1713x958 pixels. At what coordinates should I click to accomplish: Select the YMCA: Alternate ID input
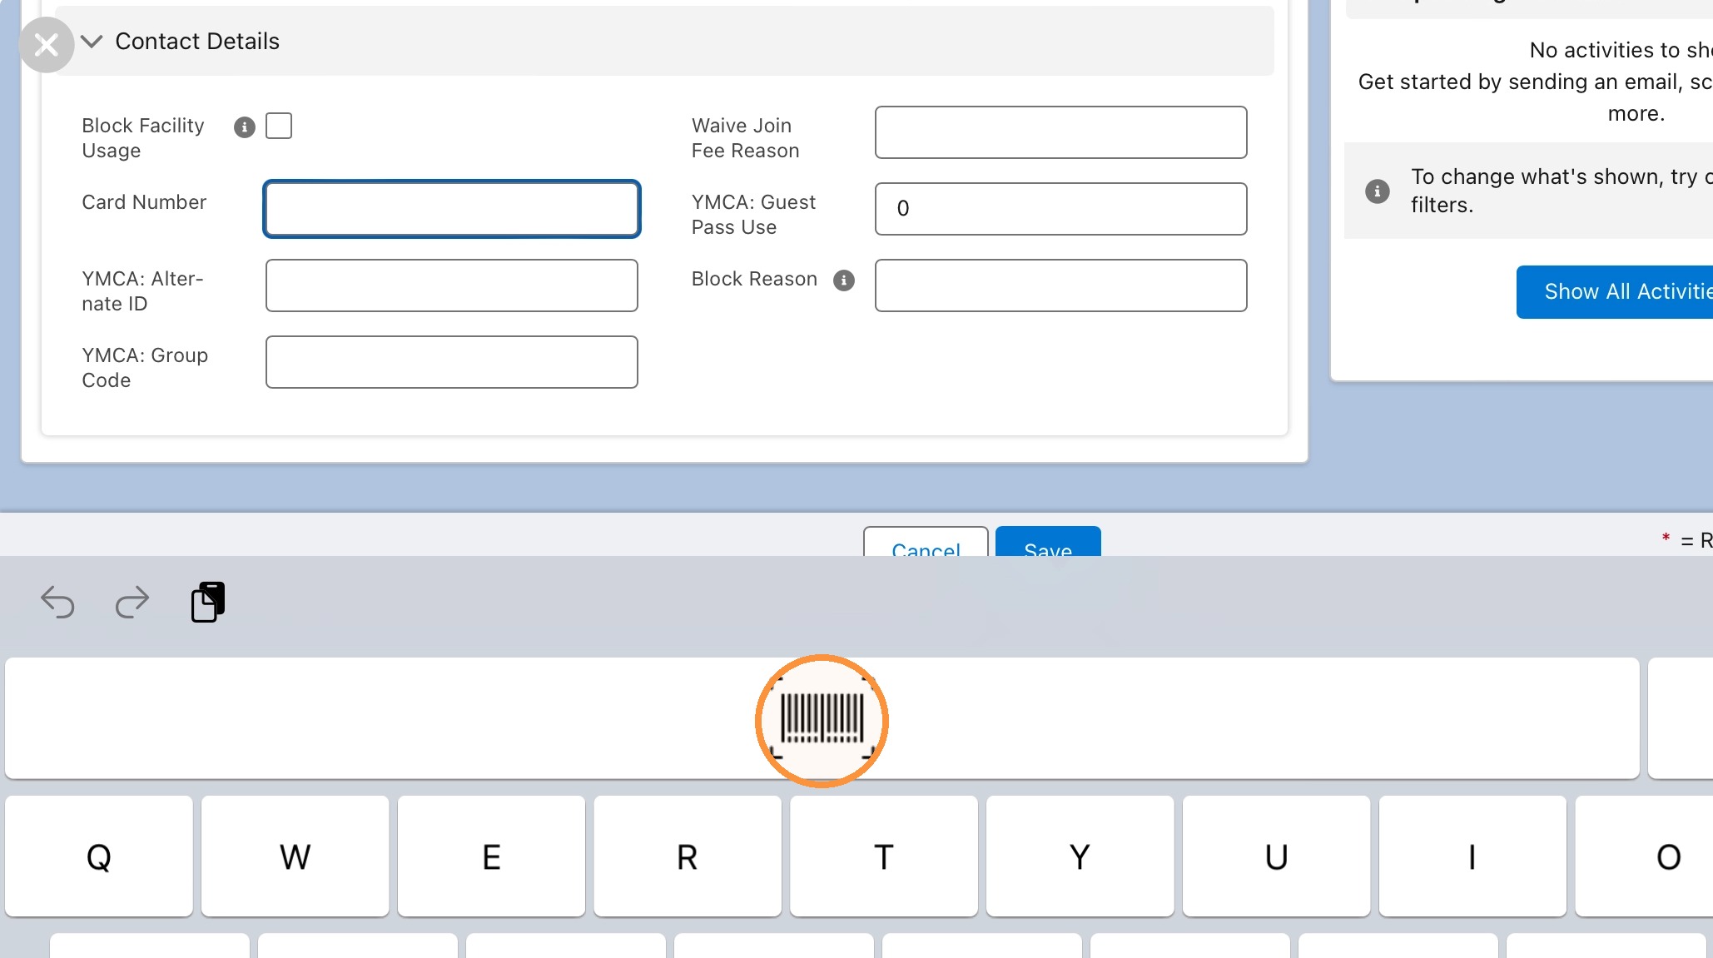coord(452,285)
